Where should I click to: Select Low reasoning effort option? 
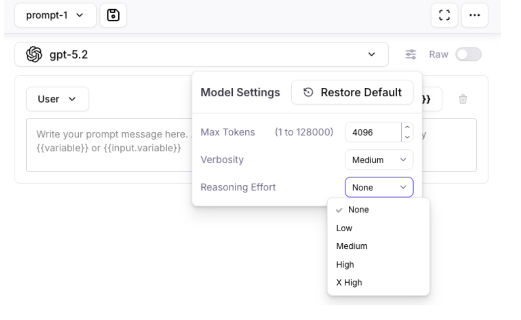pos(344,228)
